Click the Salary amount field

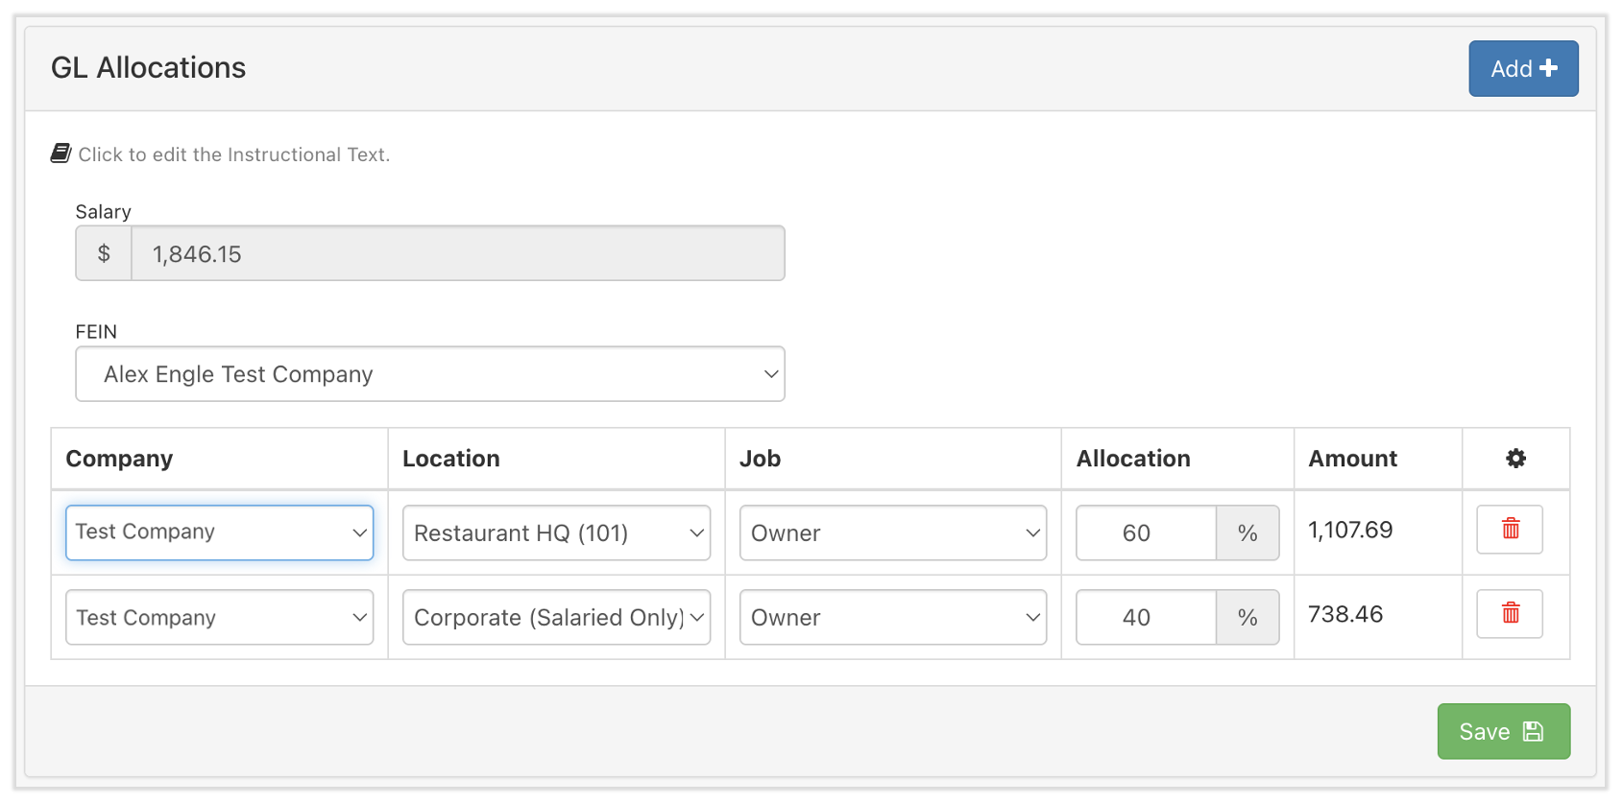tap(457, 254)
